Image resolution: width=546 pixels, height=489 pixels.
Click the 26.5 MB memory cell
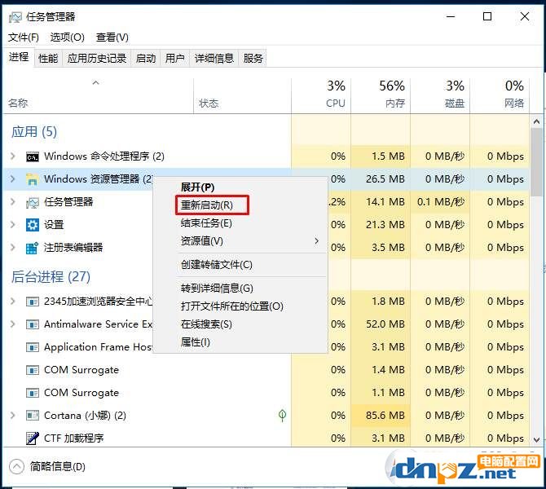pos(381,179)
